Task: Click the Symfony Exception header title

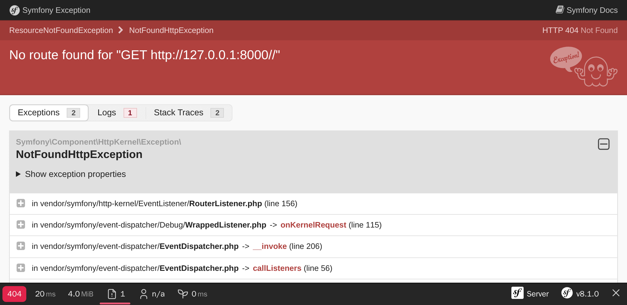Action: point(56,10)
